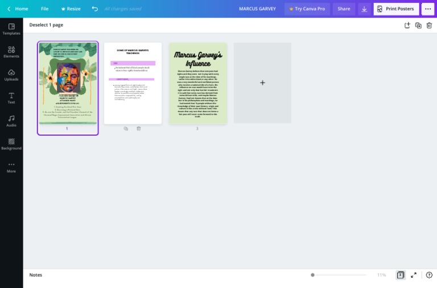The height and width of the screenshot is (288, 437).
Task: Open the help question mark
Action: coord(429,275)
